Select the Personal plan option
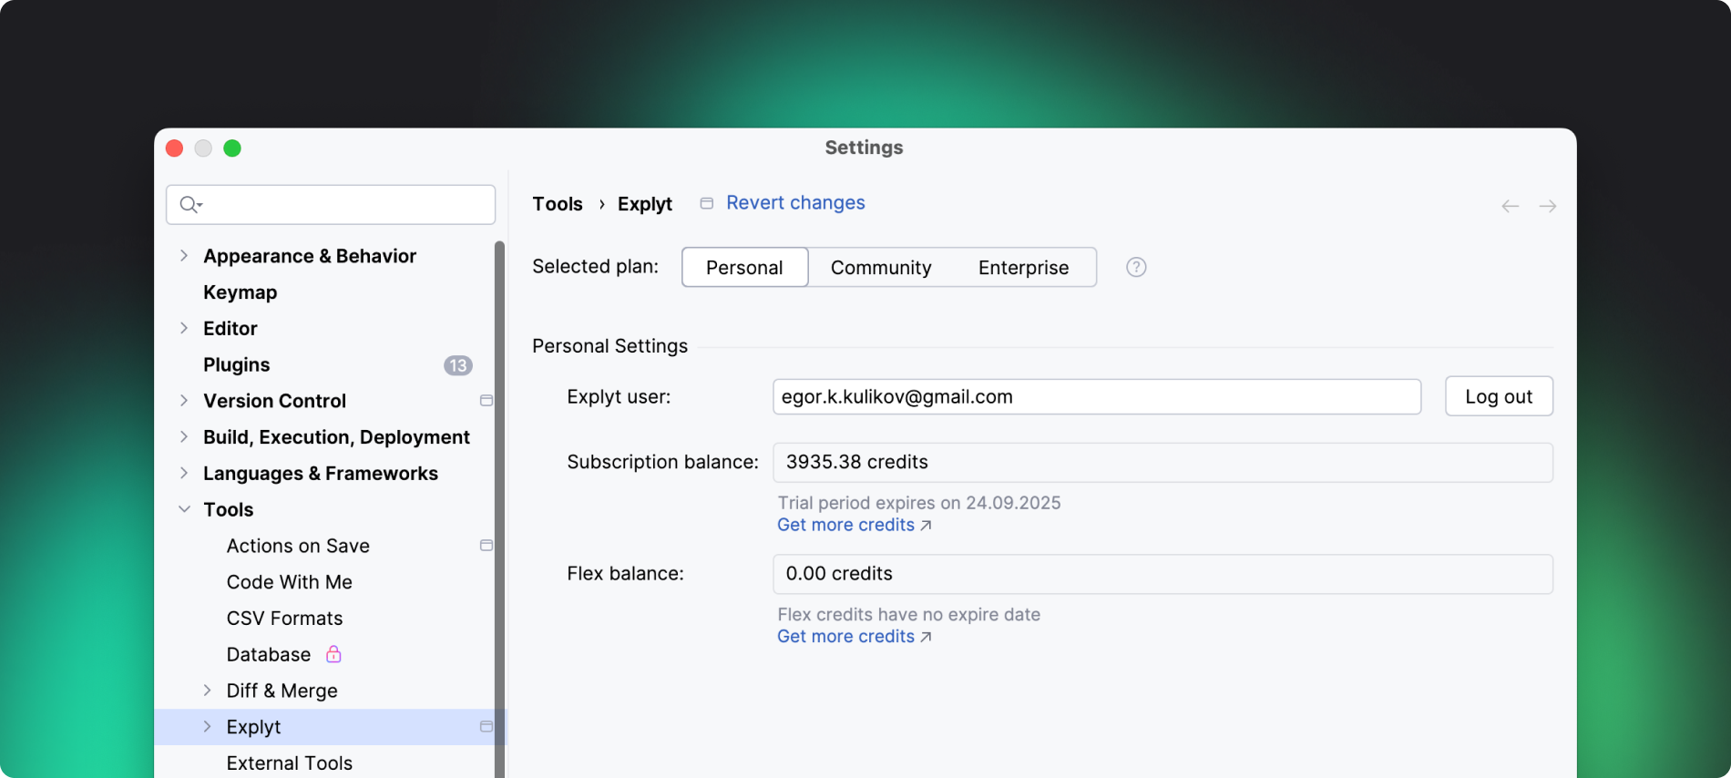 (x=744, y=267)
